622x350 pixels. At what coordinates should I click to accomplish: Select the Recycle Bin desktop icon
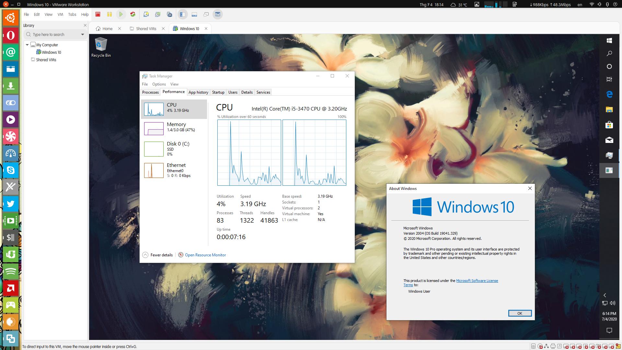(x=101, y=47)
